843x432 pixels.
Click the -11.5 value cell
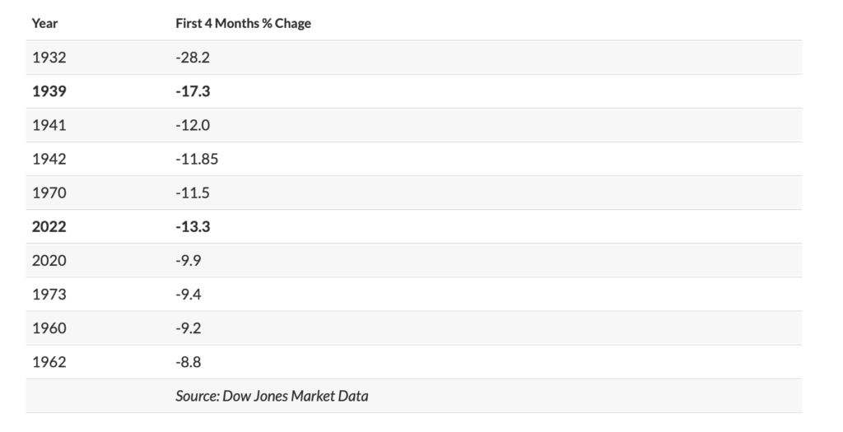[x=193, y=193]
